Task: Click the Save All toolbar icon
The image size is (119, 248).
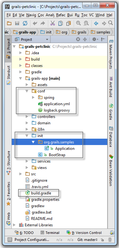Action: coord(17,24)
